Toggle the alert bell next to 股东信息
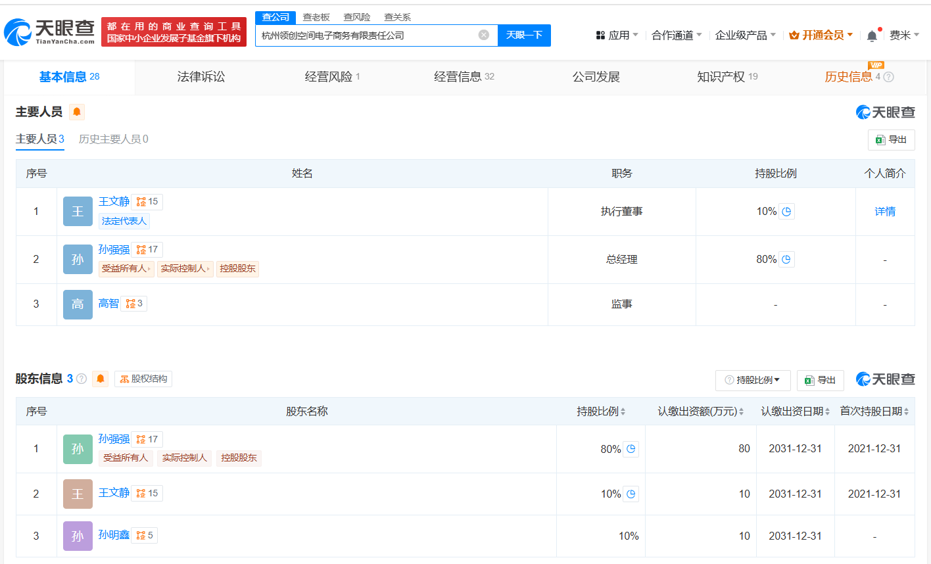The width and height of the screenshot is (931, 564). click(x=100, y=379)
